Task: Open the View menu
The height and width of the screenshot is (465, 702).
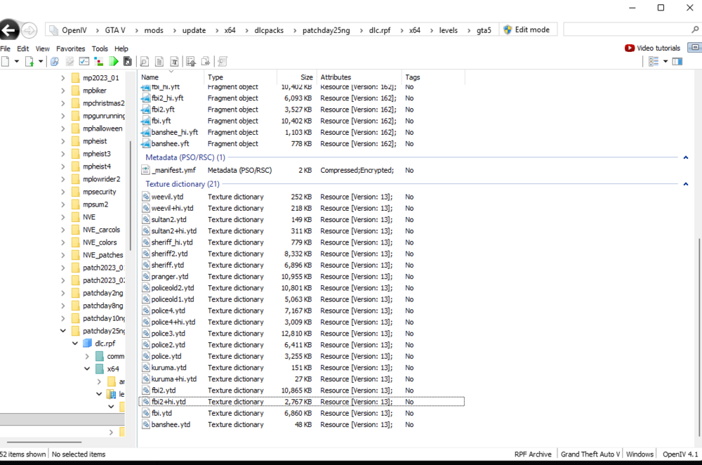Action: [43, 48]
